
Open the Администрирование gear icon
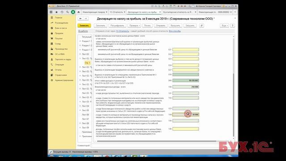pyautogui.click(x=52, y=80)
